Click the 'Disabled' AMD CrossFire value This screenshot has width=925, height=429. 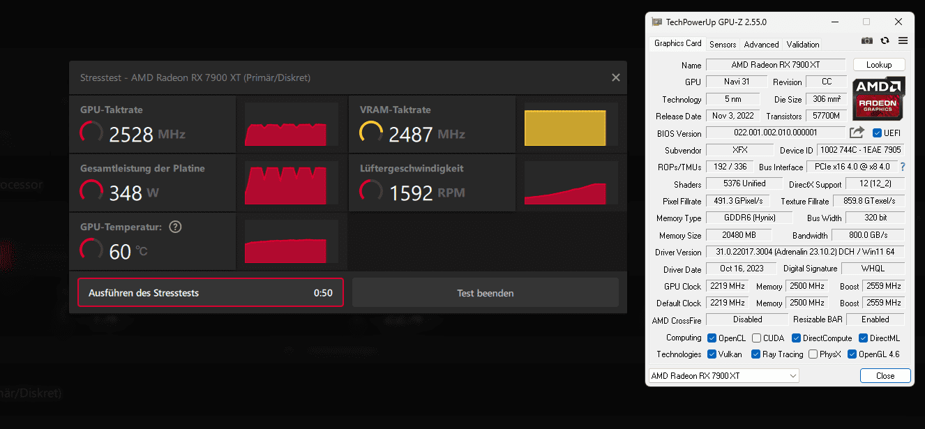(748, 319)
